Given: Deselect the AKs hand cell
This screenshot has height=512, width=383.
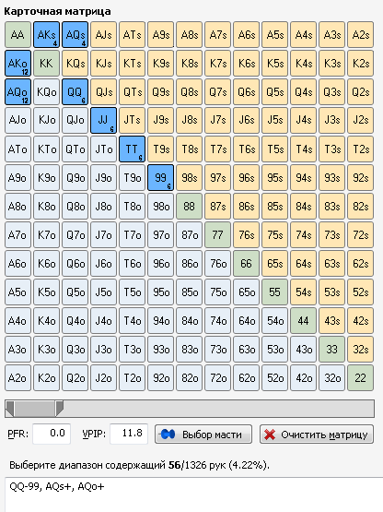Looking at the screenshot, I should 46,35.
